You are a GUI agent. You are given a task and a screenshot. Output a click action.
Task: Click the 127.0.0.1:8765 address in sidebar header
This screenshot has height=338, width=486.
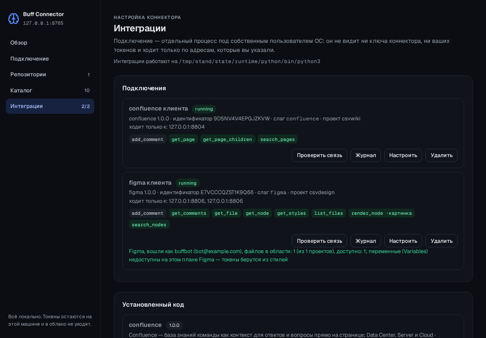(x=43, y=23)
